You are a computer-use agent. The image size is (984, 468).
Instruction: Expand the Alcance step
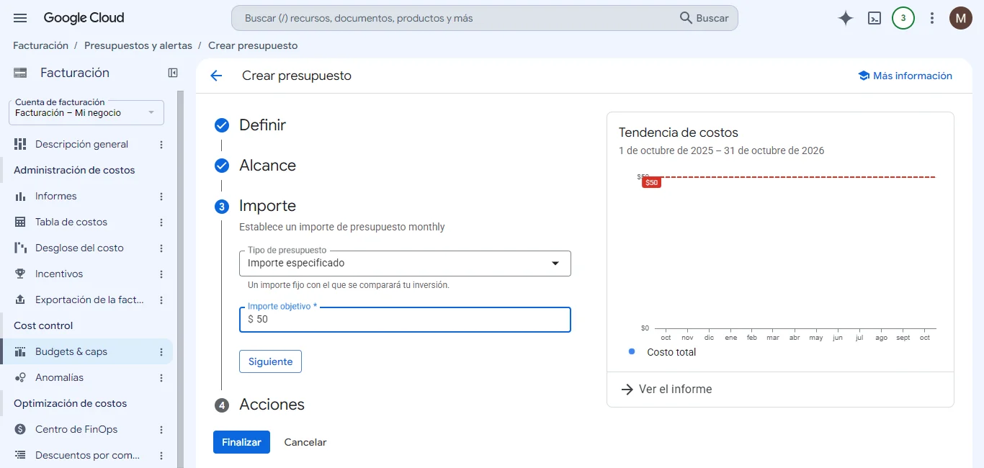267,166
